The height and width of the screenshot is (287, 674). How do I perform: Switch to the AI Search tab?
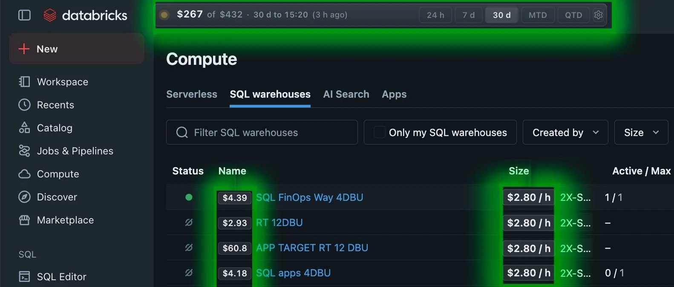pos(346,94)
